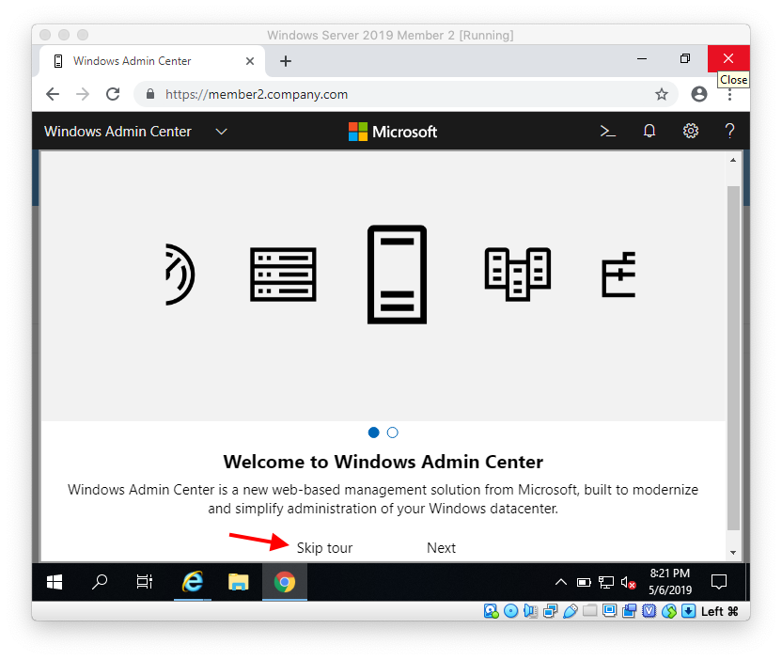Select the first carousel dot

tap(373, 432)
